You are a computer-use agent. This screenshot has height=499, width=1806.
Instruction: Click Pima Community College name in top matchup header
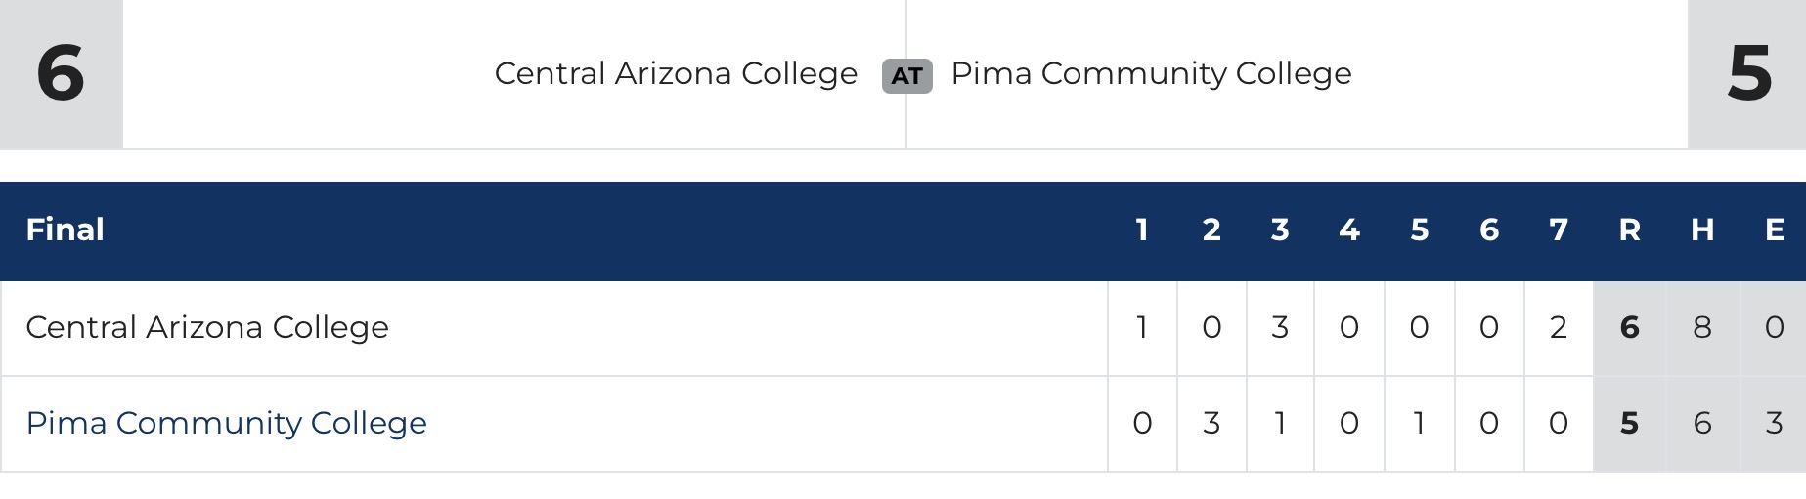1151,73
